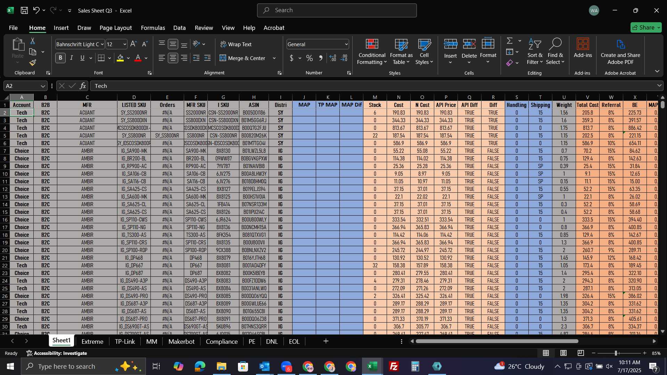The height and width of the screenshot is (375, 667).
Task: Click the Fill down arrow icon
Action: point(510,52)
